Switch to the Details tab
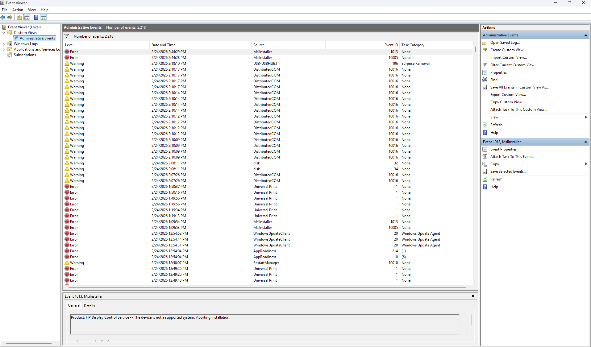This screenshot has height=347, width=591. (89, 306)
